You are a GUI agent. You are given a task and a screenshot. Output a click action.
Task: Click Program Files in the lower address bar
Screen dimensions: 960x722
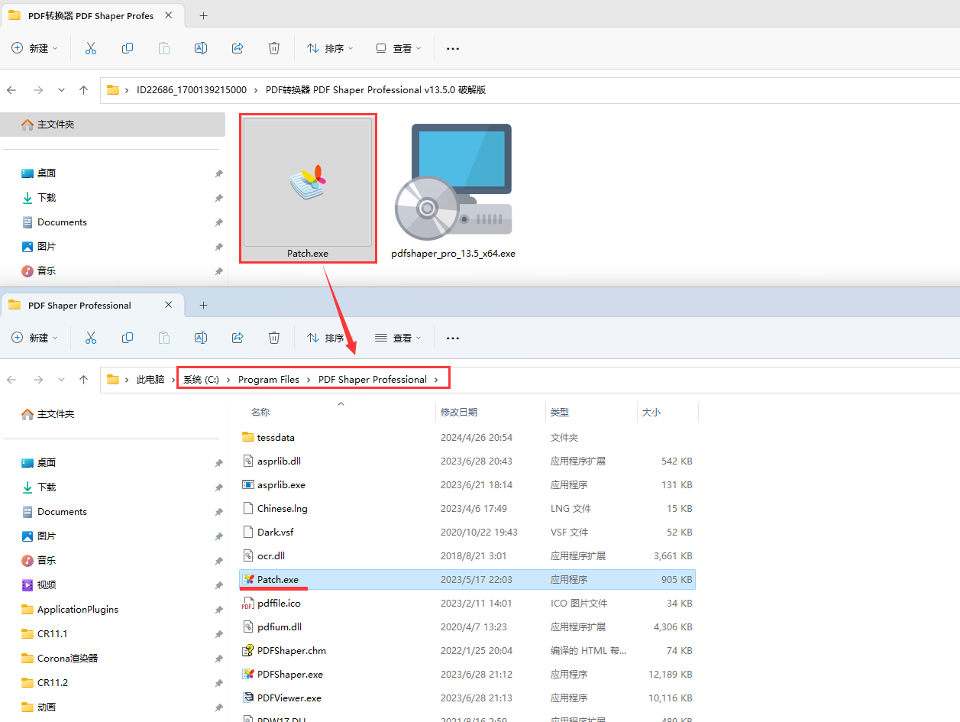(x=269, y=380)
